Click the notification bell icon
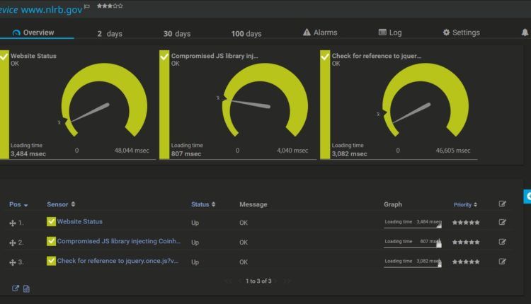This screenshot has width=531, height=304. [x=524, y=33]
